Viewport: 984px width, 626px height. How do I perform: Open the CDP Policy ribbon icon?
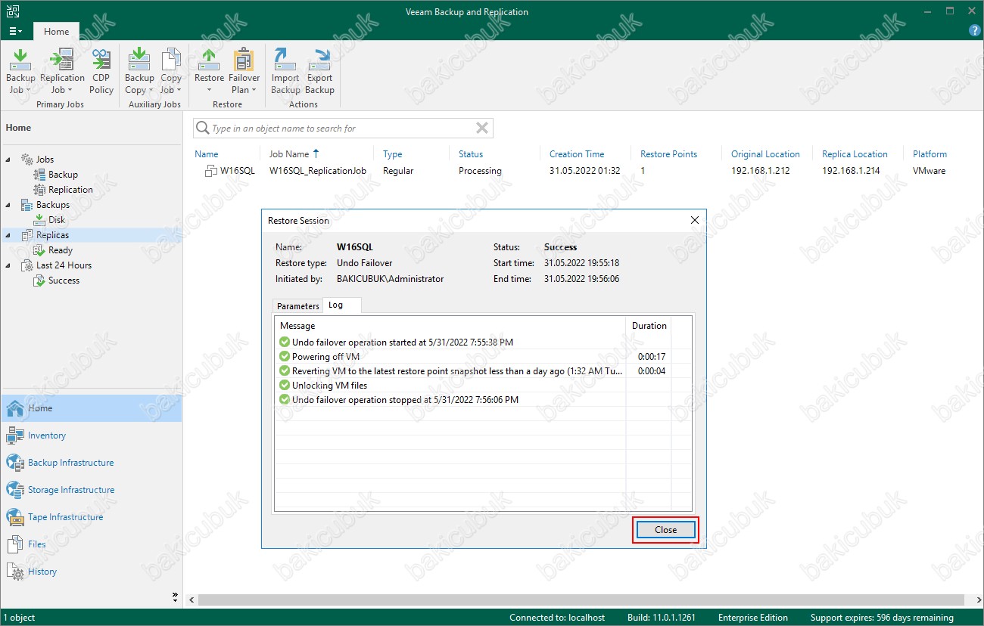pos(101,71)
